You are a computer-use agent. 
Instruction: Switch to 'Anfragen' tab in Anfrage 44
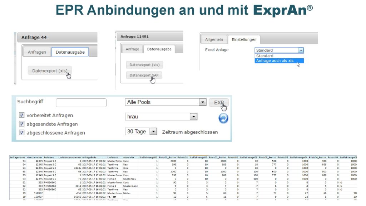(x=37, y=52)
